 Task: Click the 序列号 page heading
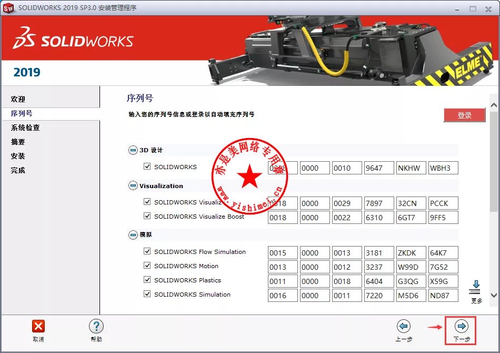pyautogui.click(x=139, y=97)
